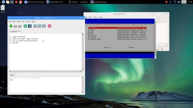Open the Tabs menu in terminal window
The width and height of the screenshot is (193, 108).
coord(95,17)
